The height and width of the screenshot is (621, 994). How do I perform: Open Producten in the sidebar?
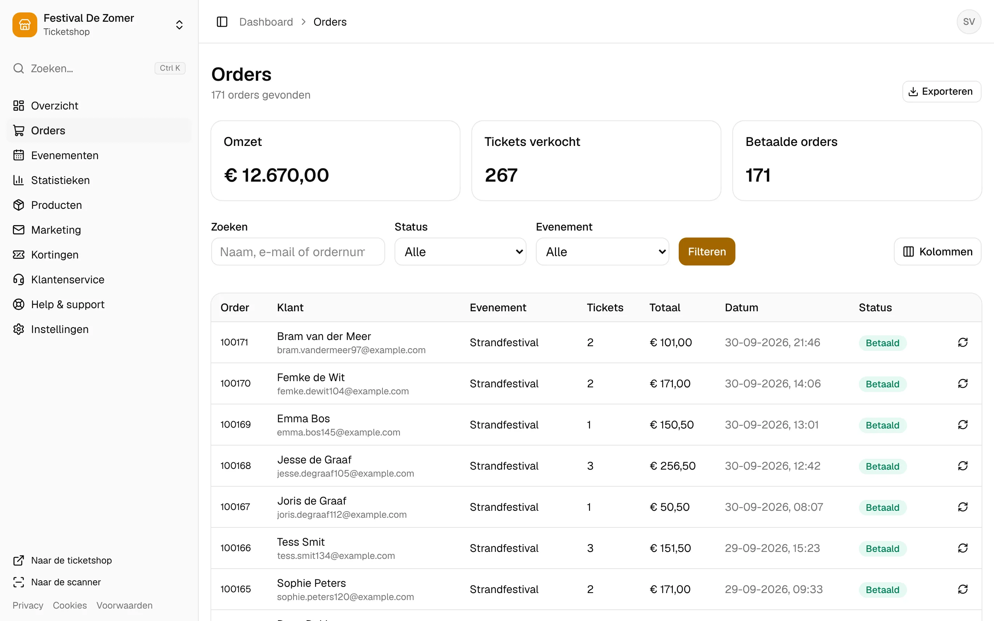pyautogui.click(x=99, y=205)
